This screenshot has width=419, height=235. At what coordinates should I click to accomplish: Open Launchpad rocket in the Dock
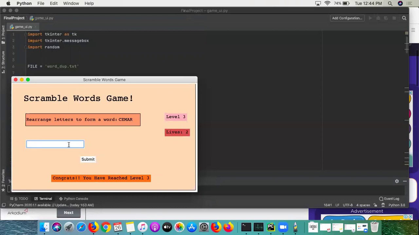[x=69, y=227]
